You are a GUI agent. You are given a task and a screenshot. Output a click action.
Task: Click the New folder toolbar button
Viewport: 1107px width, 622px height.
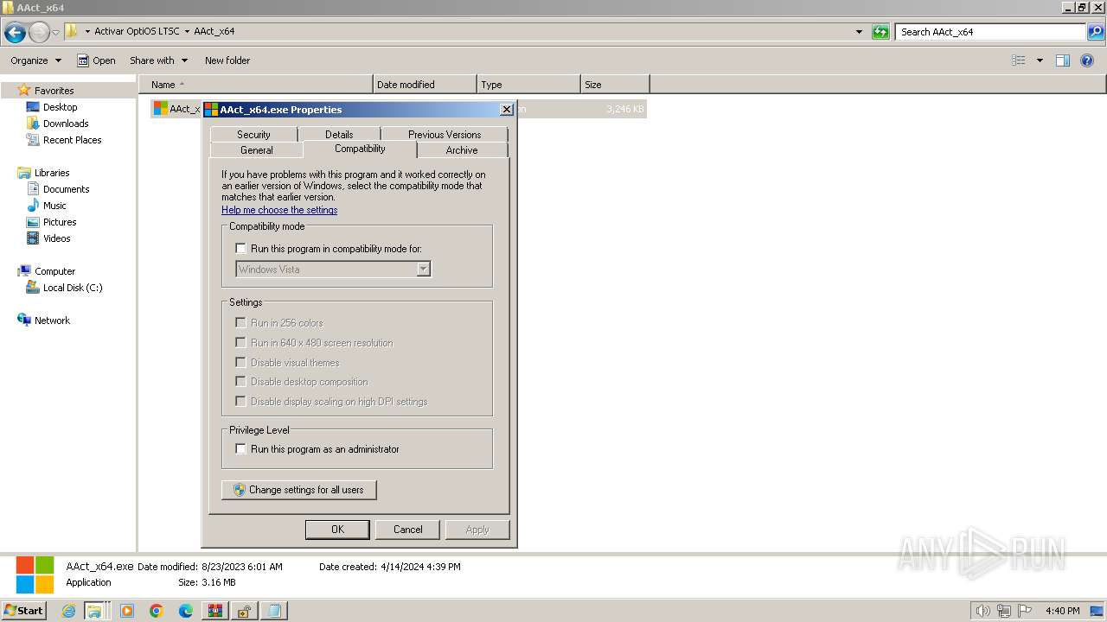click(x=227, y=60)
